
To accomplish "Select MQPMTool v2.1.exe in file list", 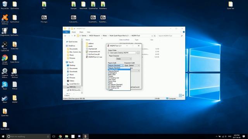I will click(x=95, y=57).
